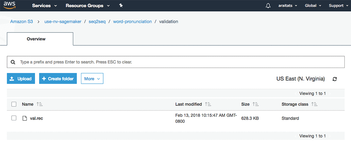
Task: Go to word-pronunciation breadcrumb link
Action: (132, 22)
